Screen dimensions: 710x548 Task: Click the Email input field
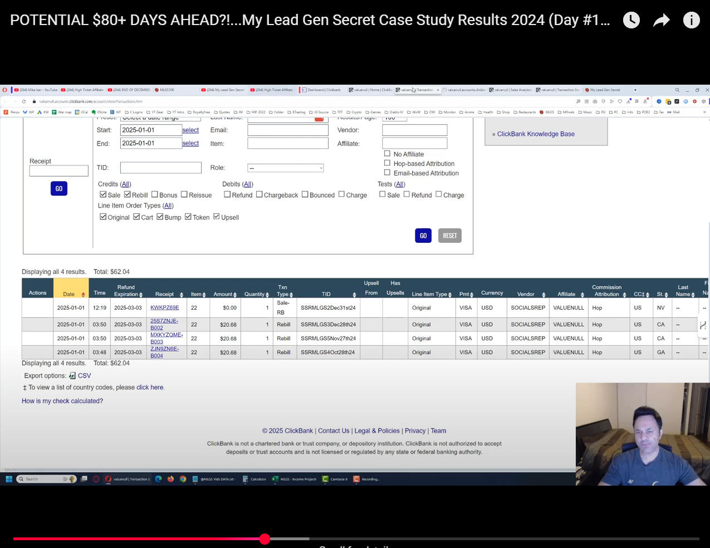click(288, 130)
